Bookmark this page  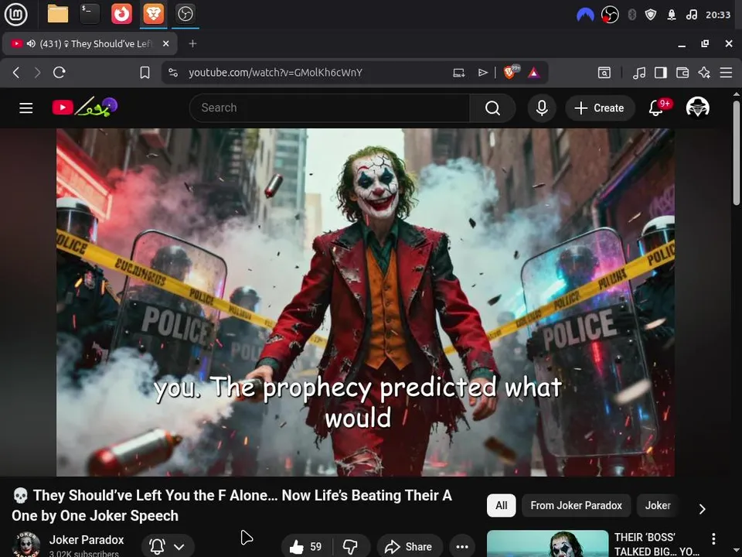pos(145,73)
